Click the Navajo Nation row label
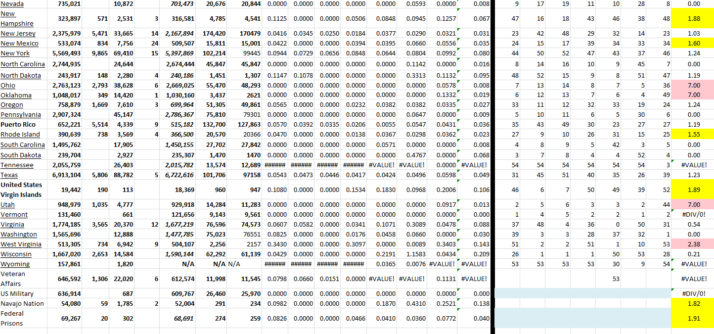The height and width of the screenshot is (334, 714). (22, 303)
